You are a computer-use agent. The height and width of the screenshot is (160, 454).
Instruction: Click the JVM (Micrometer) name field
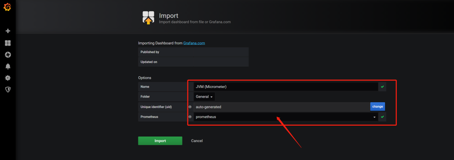click(286, 86)
